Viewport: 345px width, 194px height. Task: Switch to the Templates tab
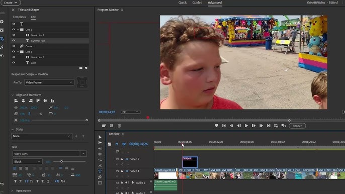tap(19, 17)
